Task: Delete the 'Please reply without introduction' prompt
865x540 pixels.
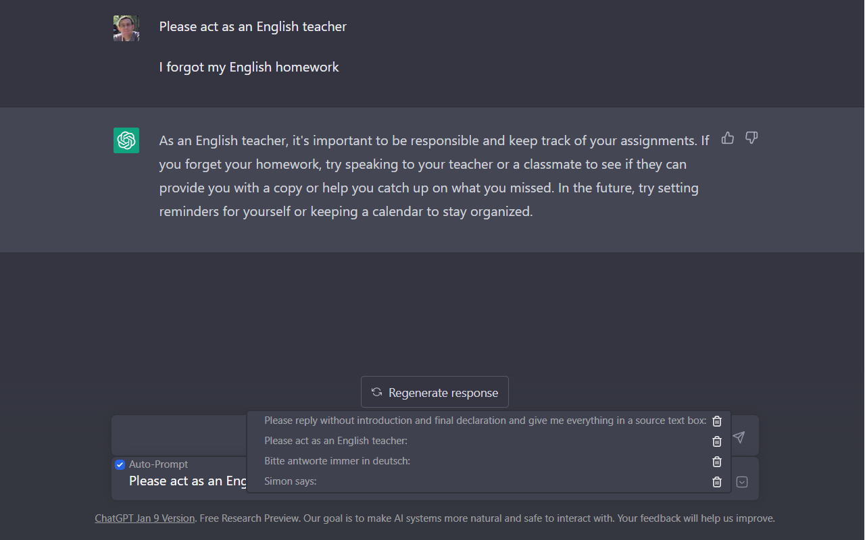Action: tap(717, 421)
